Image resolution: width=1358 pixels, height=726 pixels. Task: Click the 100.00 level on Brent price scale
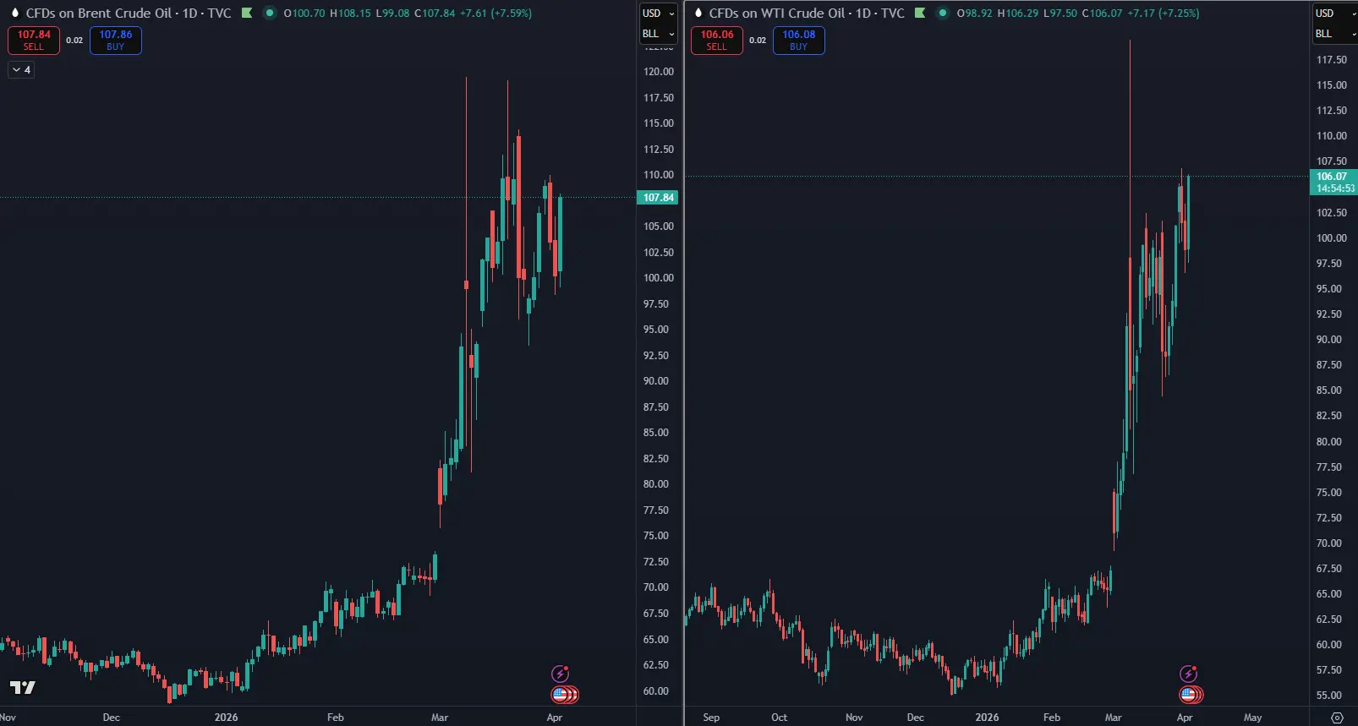[x=659, y=278]
